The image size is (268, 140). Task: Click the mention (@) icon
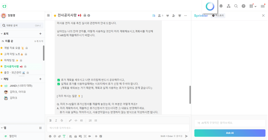coord(55,136)
